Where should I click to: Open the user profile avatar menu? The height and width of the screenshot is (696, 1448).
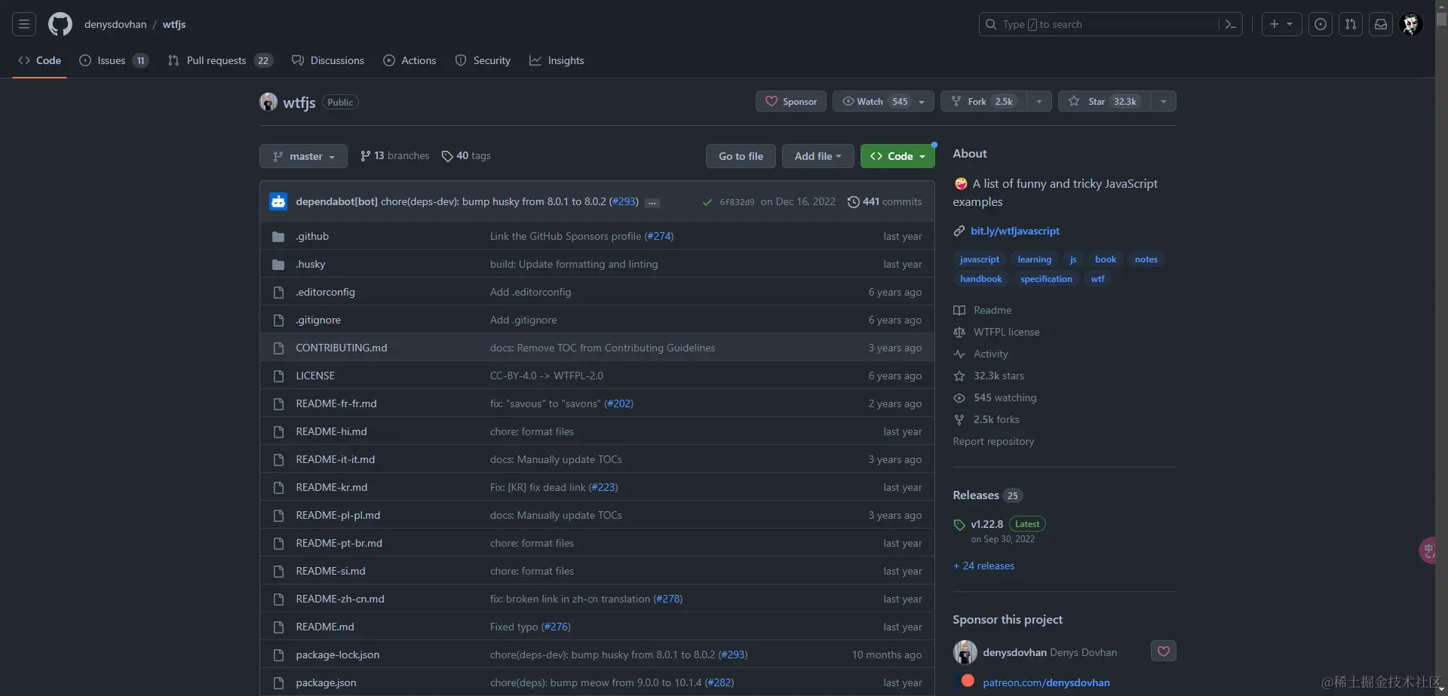tap(1411, 24)
